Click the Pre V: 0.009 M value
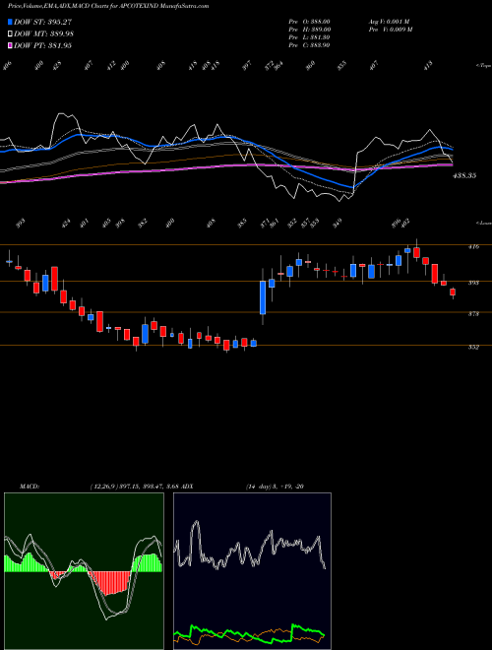The image size is (492, 650). click(390, 30)
